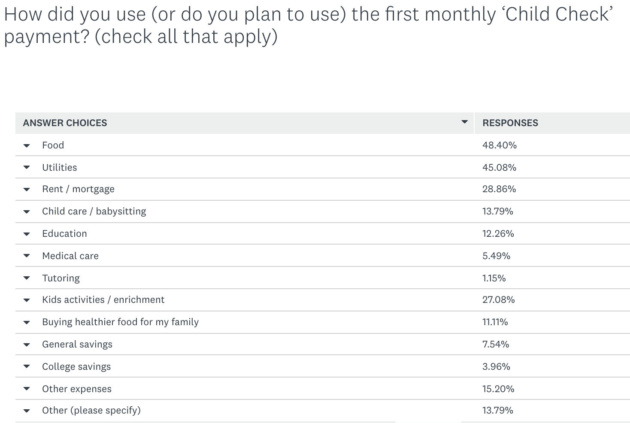Expand the Kids activities / enrichment arrow
Viewport: 630px width, 423px height.
[x=27, y=300]
